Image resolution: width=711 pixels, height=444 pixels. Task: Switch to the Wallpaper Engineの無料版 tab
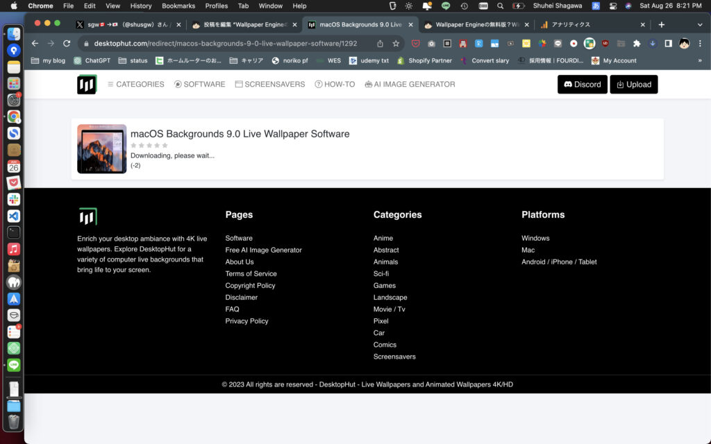pyautogui.click(x=476, y=24)
